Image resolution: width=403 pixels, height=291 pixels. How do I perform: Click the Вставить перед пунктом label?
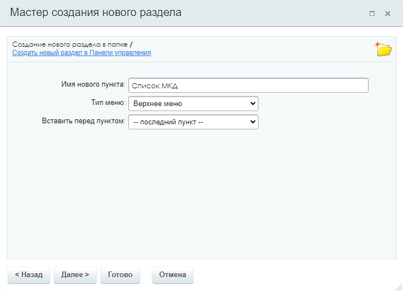(84, 121)
